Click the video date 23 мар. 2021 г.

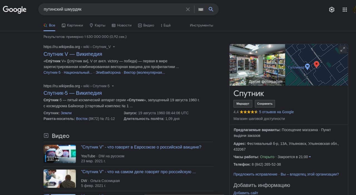pyautogui.click(x=93, y=161)
